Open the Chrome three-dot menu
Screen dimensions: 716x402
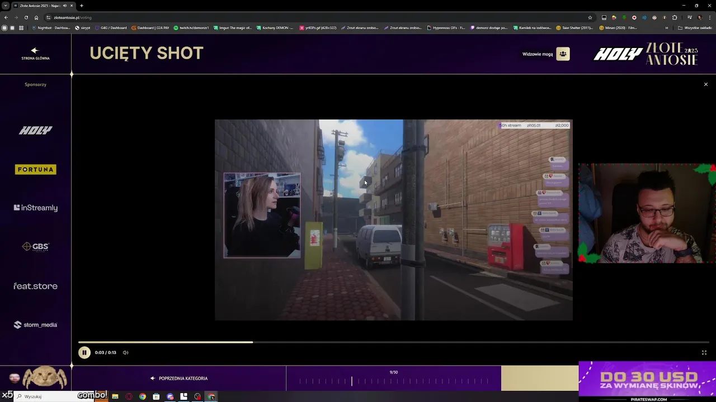(x=709, y=17)
